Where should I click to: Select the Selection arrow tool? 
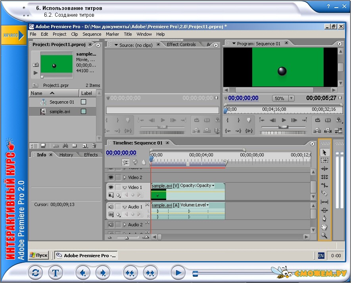(x=324, y=152)
